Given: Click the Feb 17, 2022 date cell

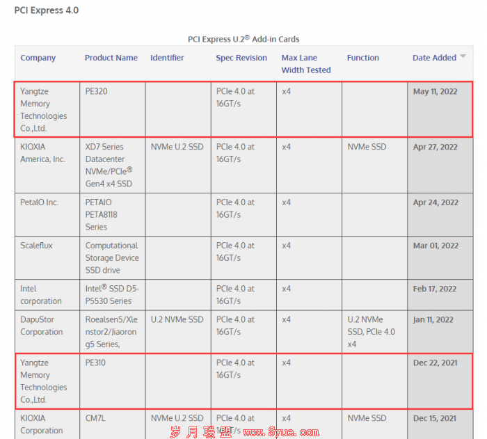Looking at the screenshot, I should point(440,294).
